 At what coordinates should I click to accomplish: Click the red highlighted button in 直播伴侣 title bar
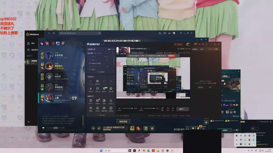click(x=178, y=45)
